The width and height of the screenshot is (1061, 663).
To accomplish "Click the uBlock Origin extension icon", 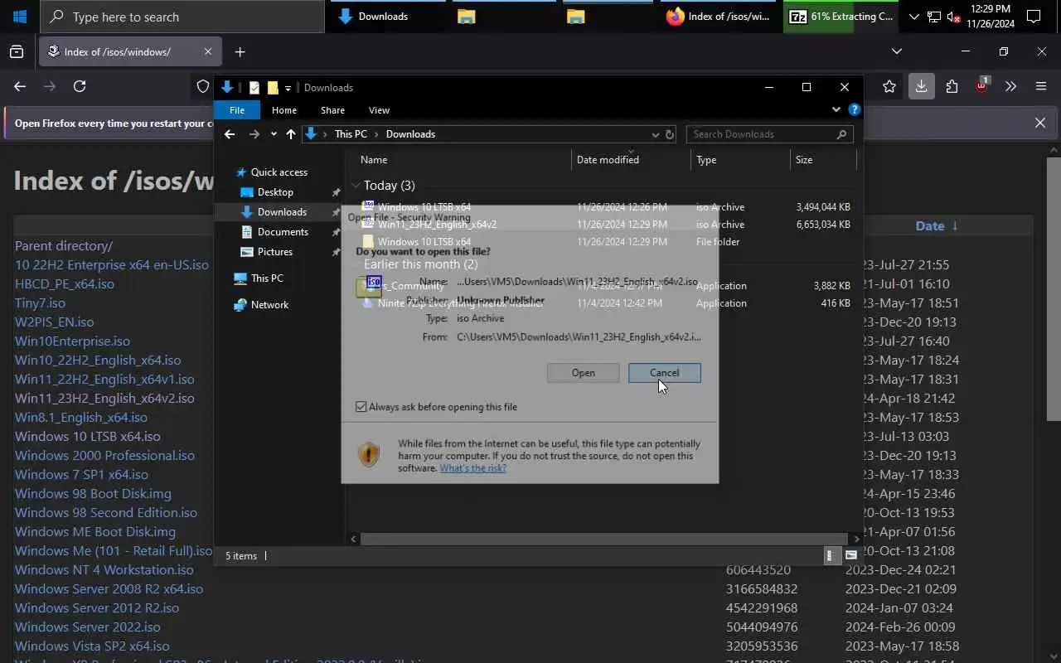I will coord(981,86).
